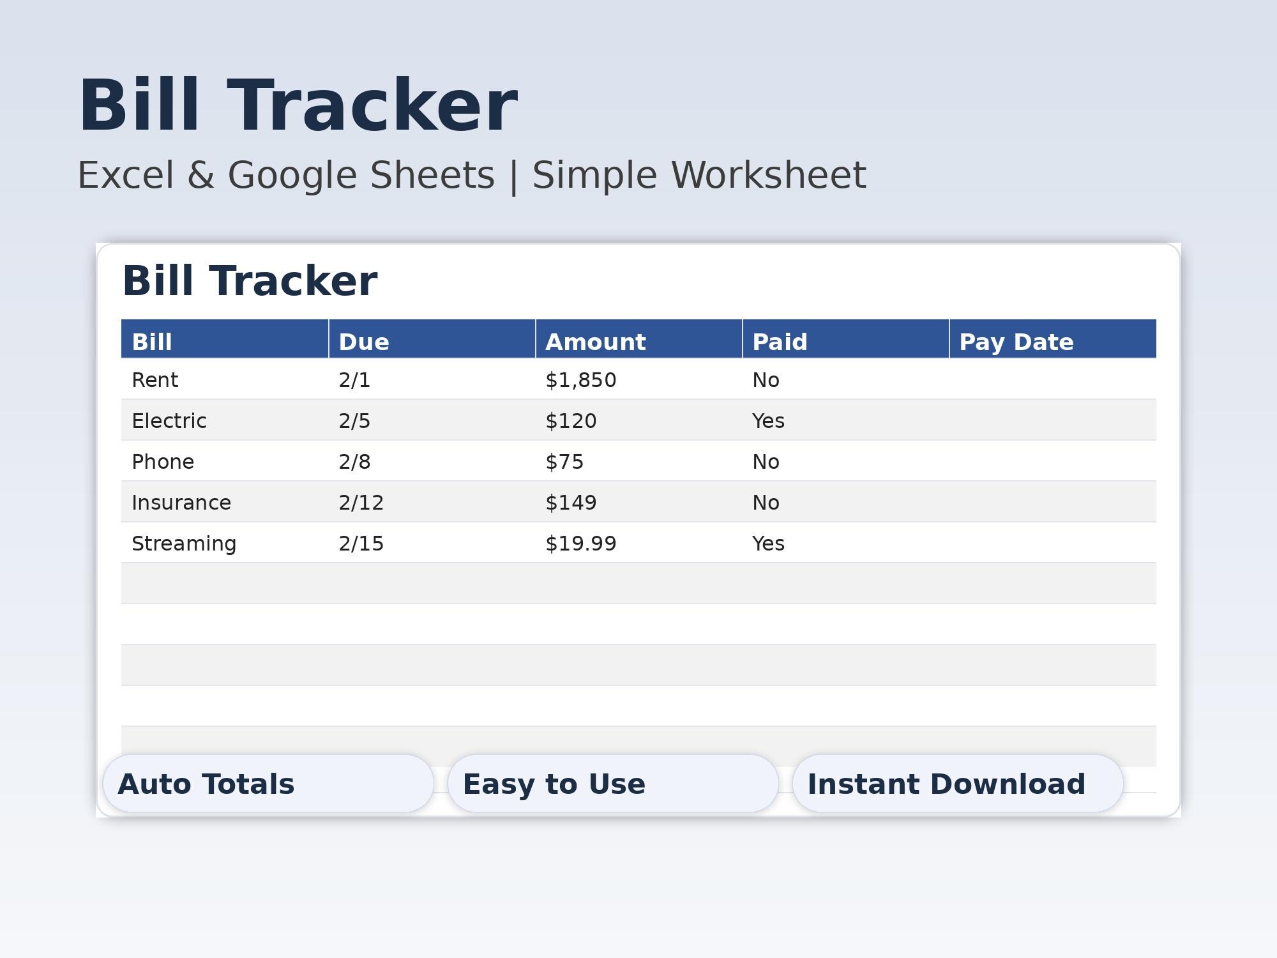Click the Excel & Google Sheets subtitle

[x=472, y=176]
